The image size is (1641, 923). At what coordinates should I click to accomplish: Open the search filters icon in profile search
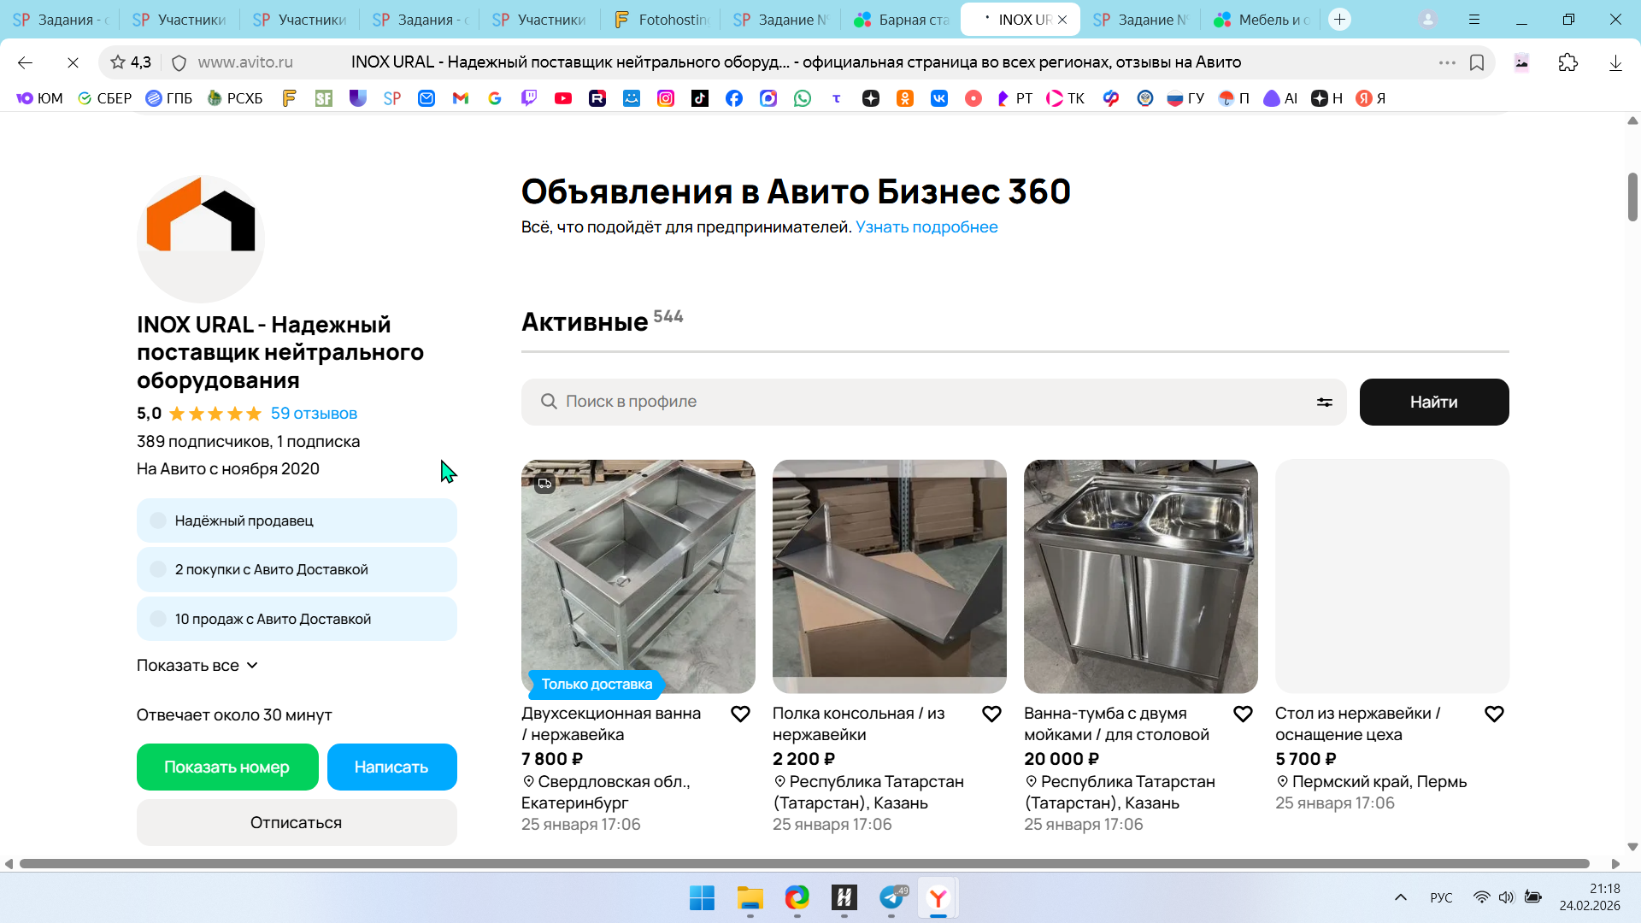[x=1324, y=402]
